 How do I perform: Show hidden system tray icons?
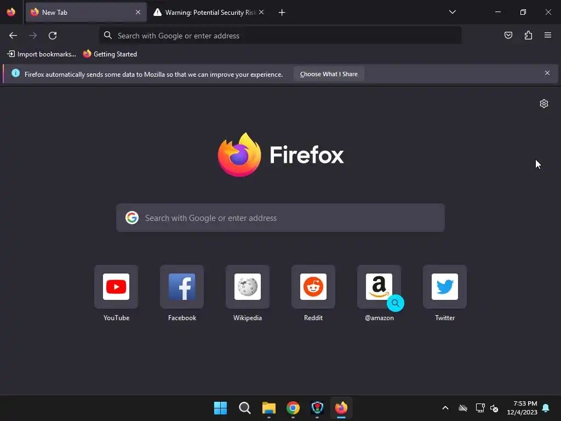[445, 408]
